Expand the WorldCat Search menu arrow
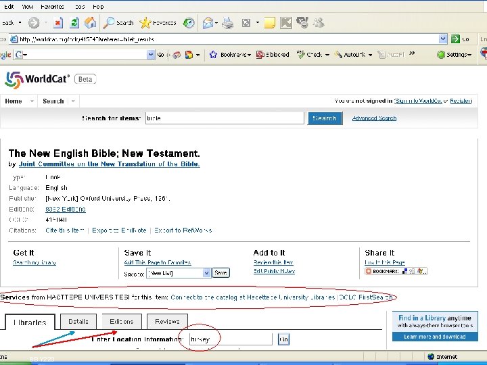This screenshot has width=487, height=365. pyautogui.click(x=73, y=101)
